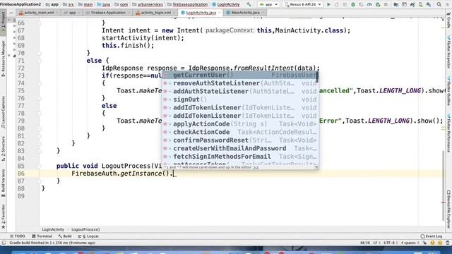The width and height of the screenshot is (452, 254).
Task: Open the Profile app gauge icon
Action: 369,4
